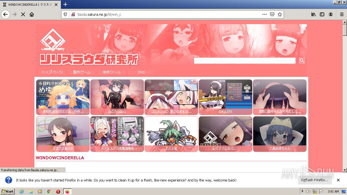Select the WINDOWCINDERELLA browser tab
347x195 pixels.
[x=30, y=5]
